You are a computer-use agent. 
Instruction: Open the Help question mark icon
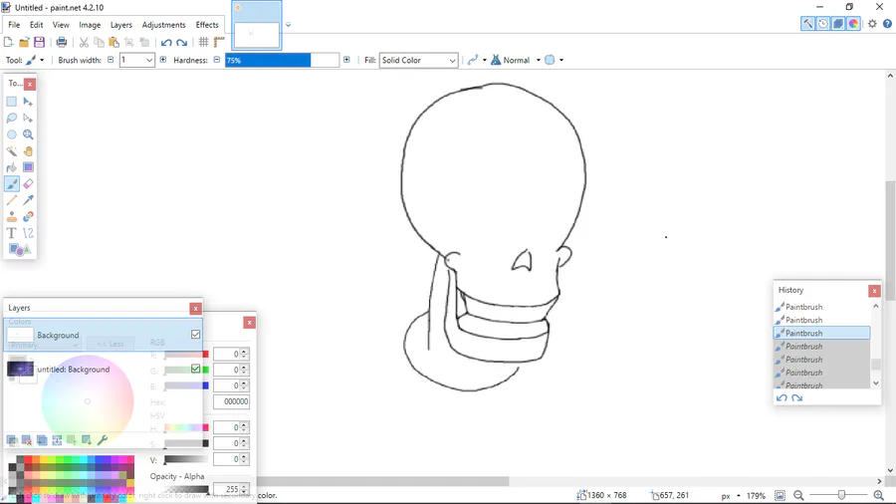(887, 24)
